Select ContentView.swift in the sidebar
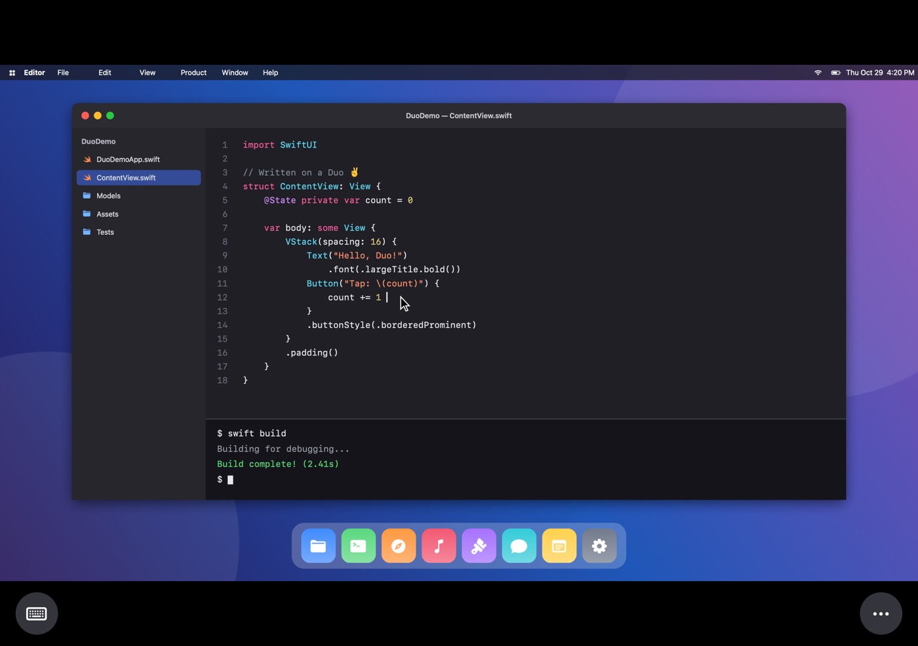 [139, 178]
